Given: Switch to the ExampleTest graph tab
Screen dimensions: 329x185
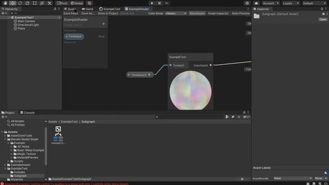Looking at the screenshot, I should point(109,9).
